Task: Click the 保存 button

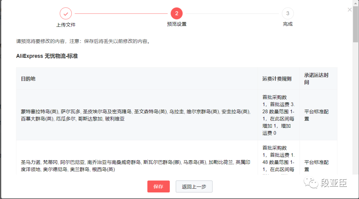Action: click(159, 186)
